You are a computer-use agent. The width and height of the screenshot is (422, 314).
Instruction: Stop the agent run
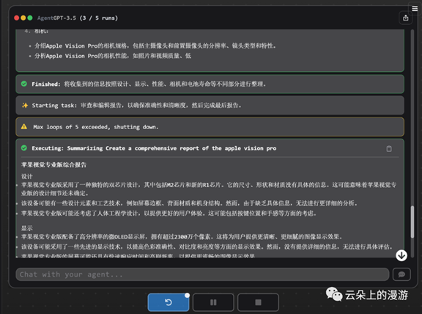[x=258, y=302]
